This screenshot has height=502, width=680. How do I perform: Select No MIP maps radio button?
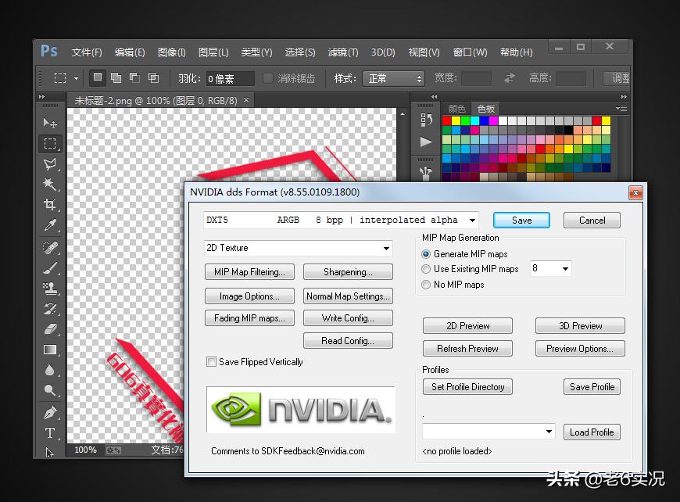click(x=426, y=285)
